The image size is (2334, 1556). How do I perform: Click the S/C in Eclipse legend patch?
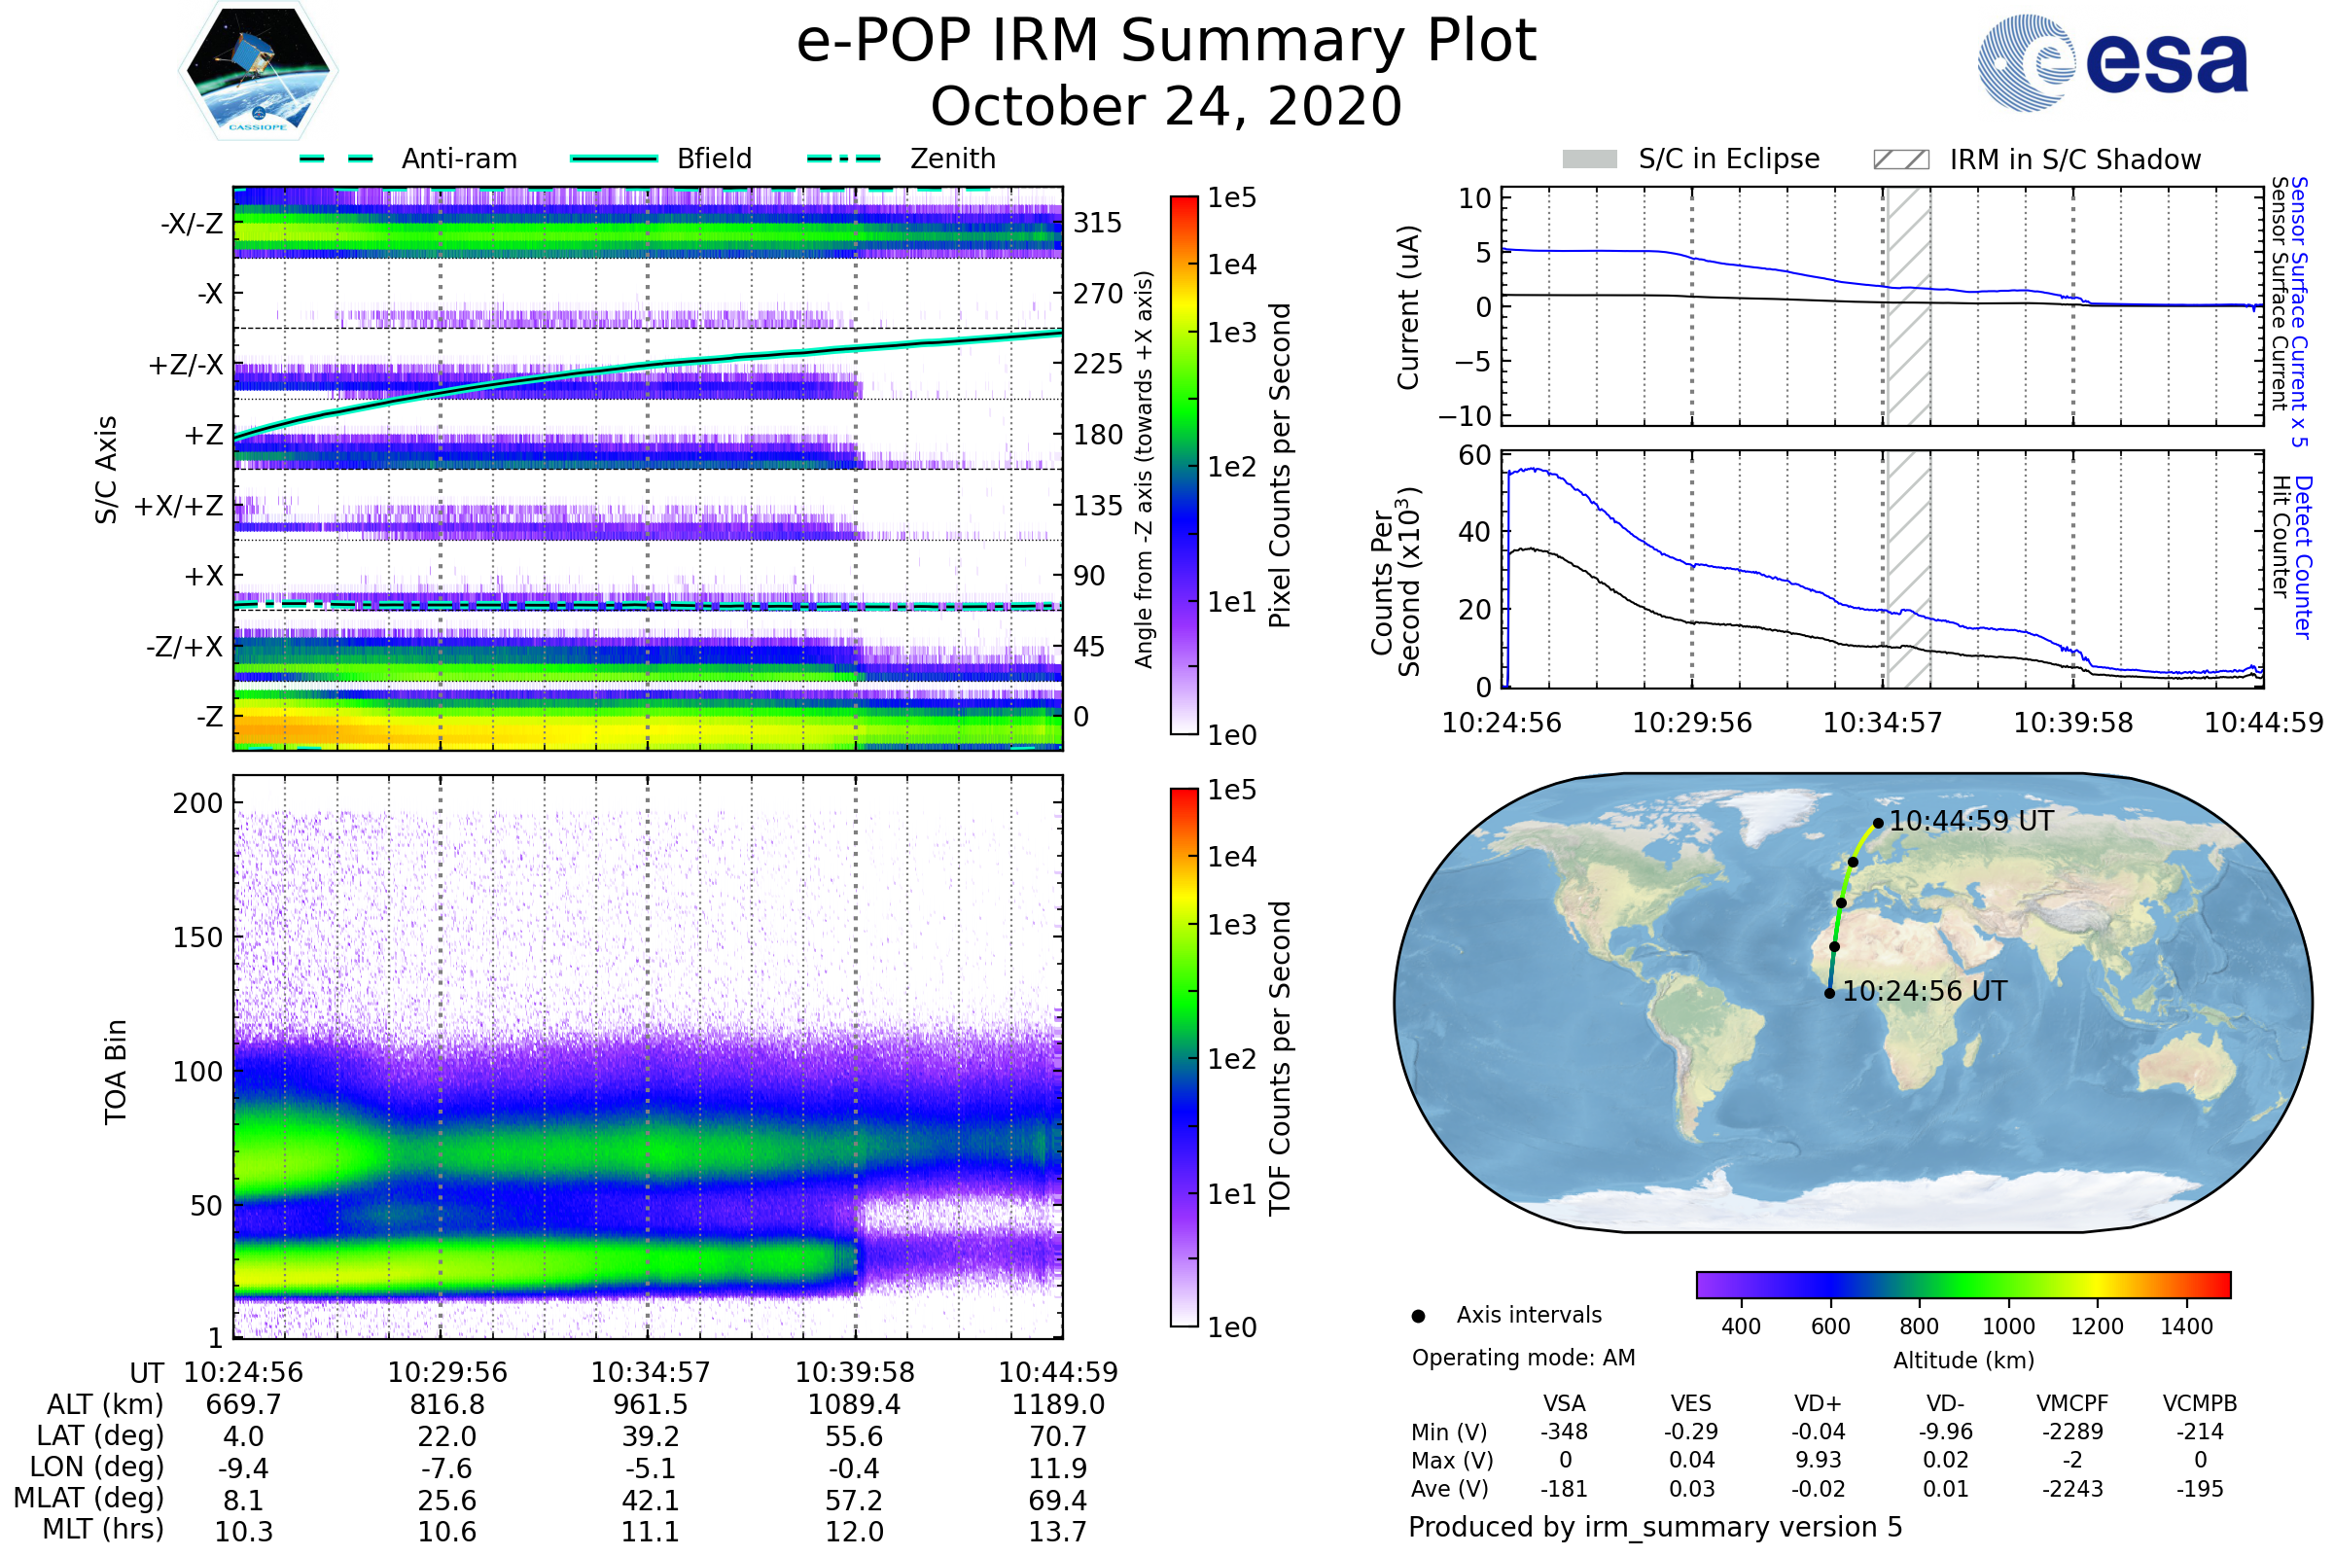(x=1590, y=159)
